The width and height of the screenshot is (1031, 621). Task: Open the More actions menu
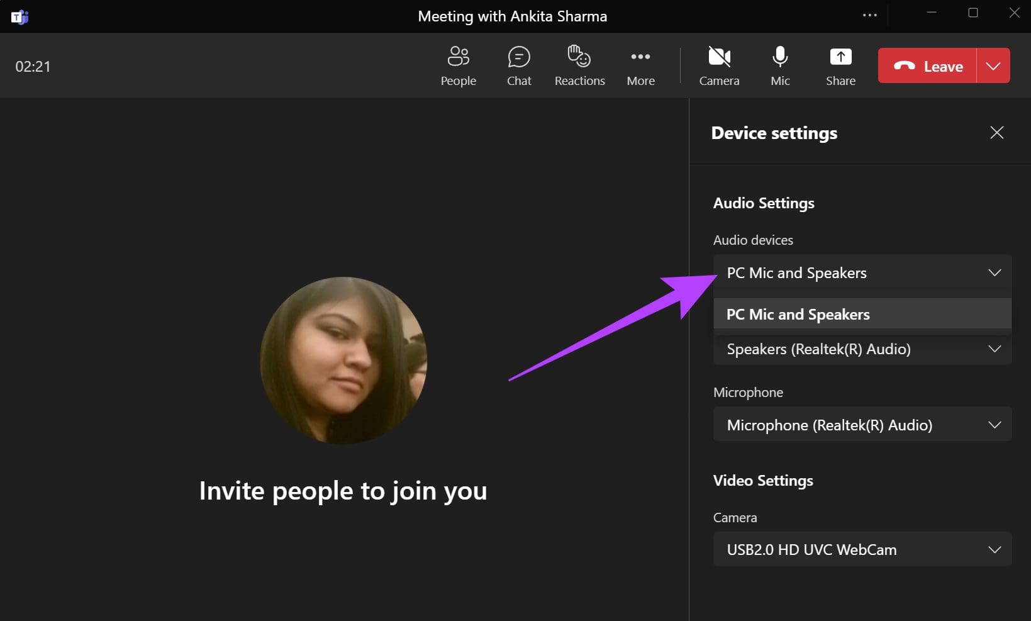(640, 66)
